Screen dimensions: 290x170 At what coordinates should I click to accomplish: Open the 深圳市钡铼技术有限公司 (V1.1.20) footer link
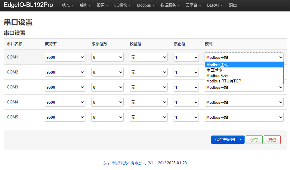[x=133, y=163]
